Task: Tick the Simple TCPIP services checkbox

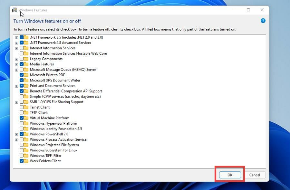Action: coord(22,96)
